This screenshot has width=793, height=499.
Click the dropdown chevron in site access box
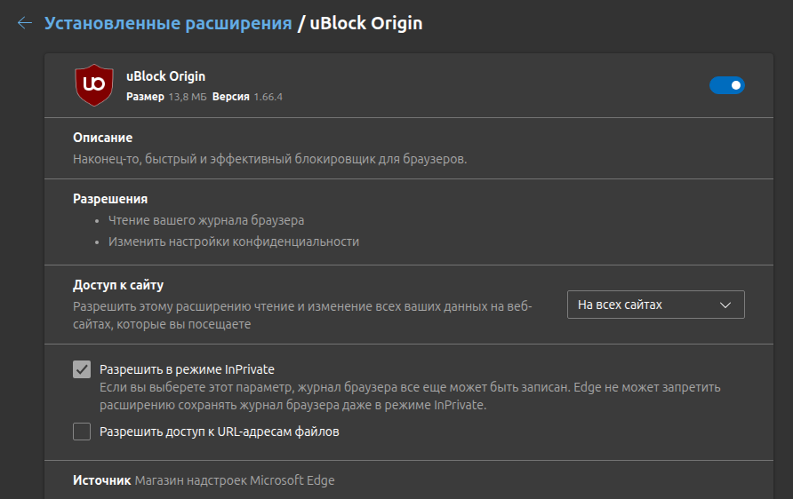pyautogui.click(x=725, y=305)
